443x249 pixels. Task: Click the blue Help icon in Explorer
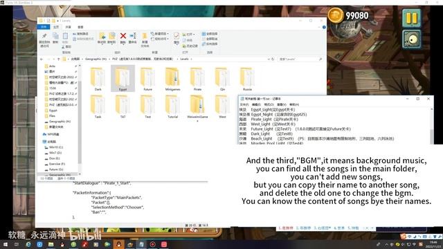tap(324, 27)
